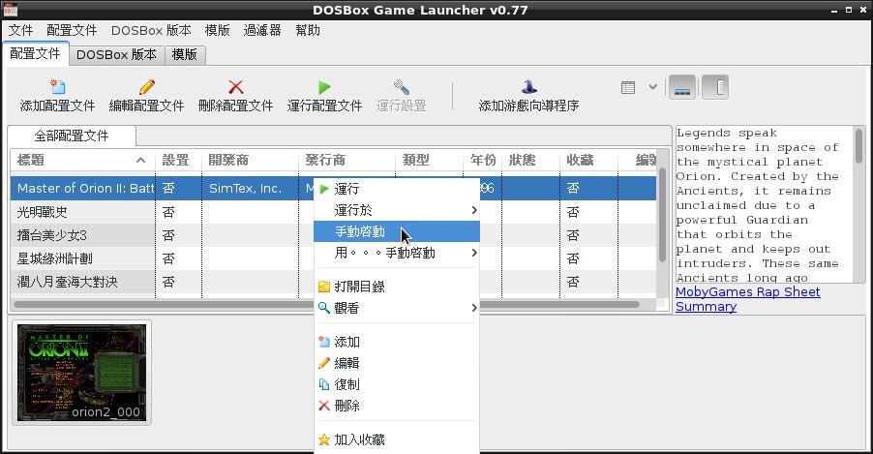This screenshot has height=454, width=873.
Task: Choose 添加 in the context menu
Action: click(x=397, y=342)
